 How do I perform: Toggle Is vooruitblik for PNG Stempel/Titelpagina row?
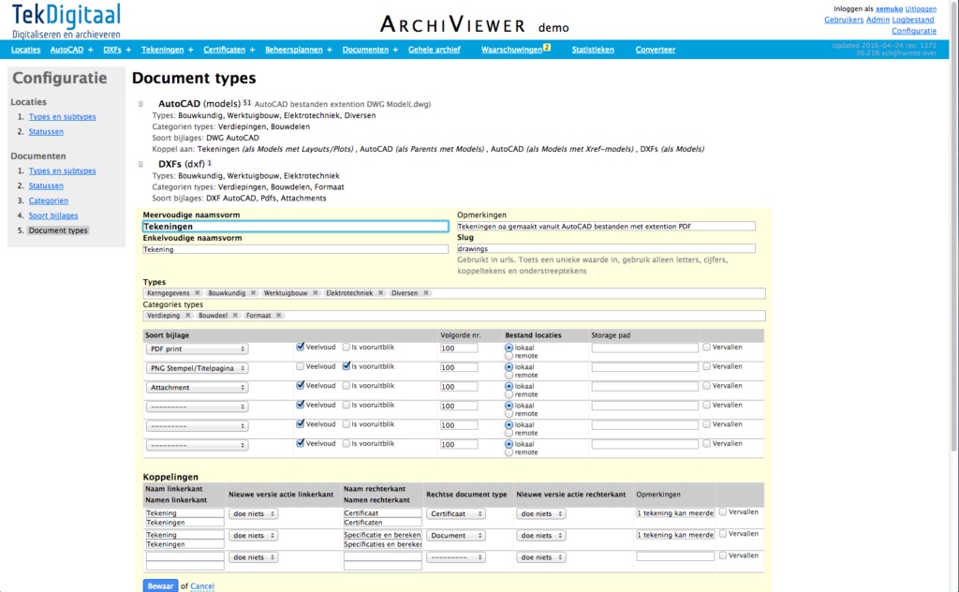click(x=347, y=366)
